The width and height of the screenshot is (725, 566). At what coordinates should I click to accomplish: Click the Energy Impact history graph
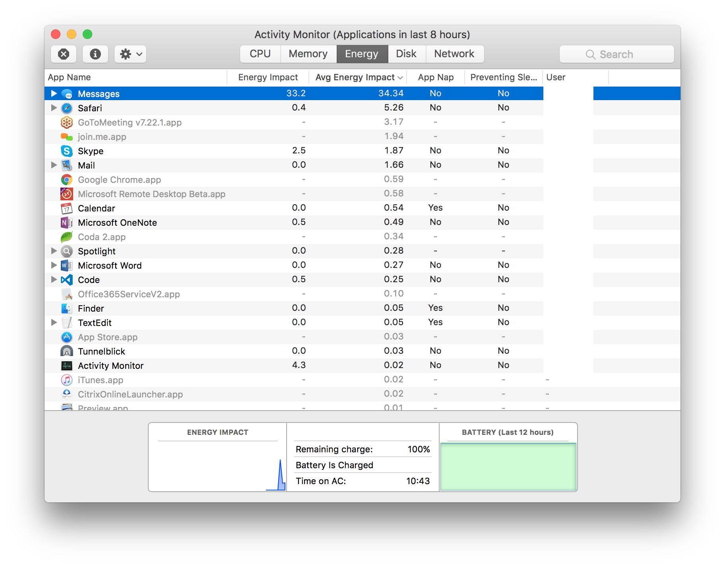pos(218,466)
